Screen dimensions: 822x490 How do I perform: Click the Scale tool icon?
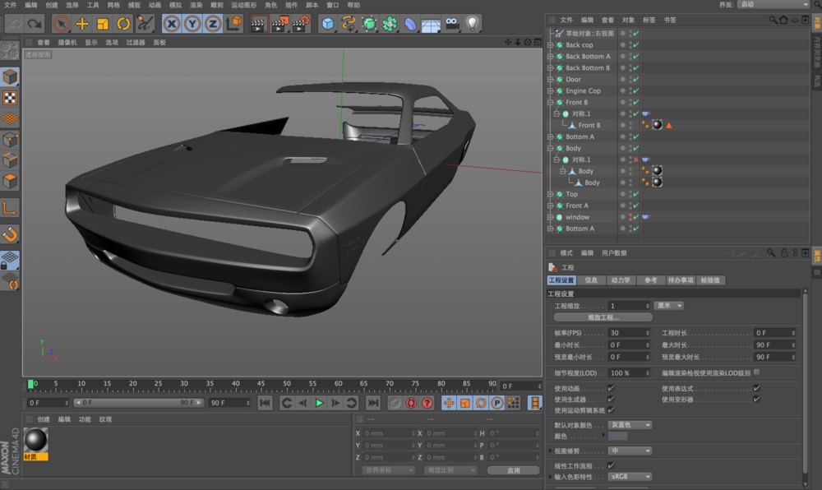pyautogui.click(x=103, y=24)
